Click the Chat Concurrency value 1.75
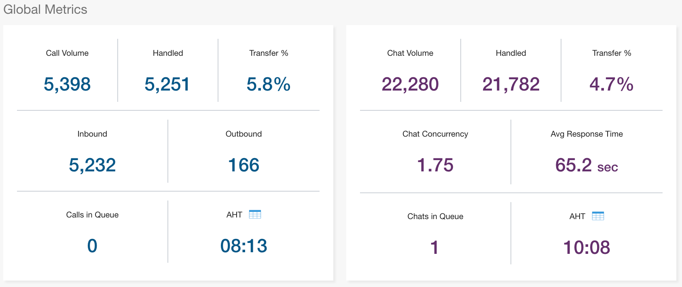This screenshot has width=682, height=287. point(435,165)
